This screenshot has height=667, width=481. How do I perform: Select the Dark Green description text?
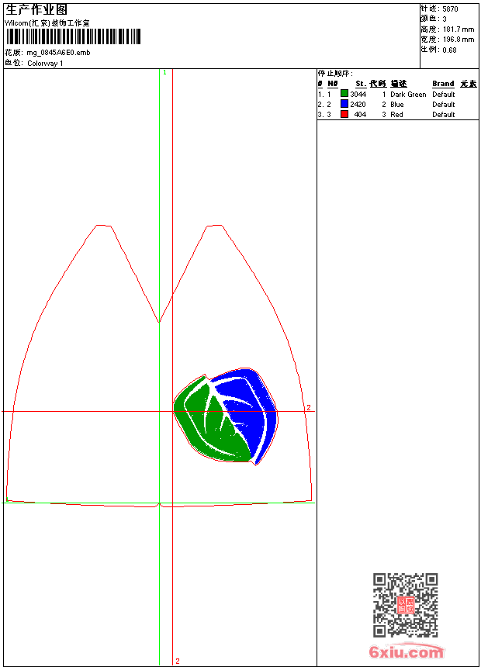[408, 95]
